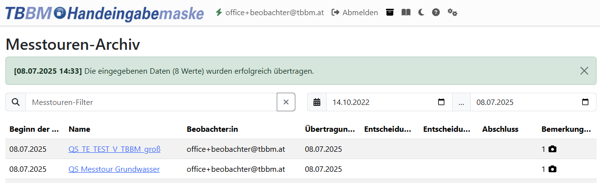The height and width of the screenshot is (183, 600).
Task: Sort by Name column header
Action: [x=79, y=129]
